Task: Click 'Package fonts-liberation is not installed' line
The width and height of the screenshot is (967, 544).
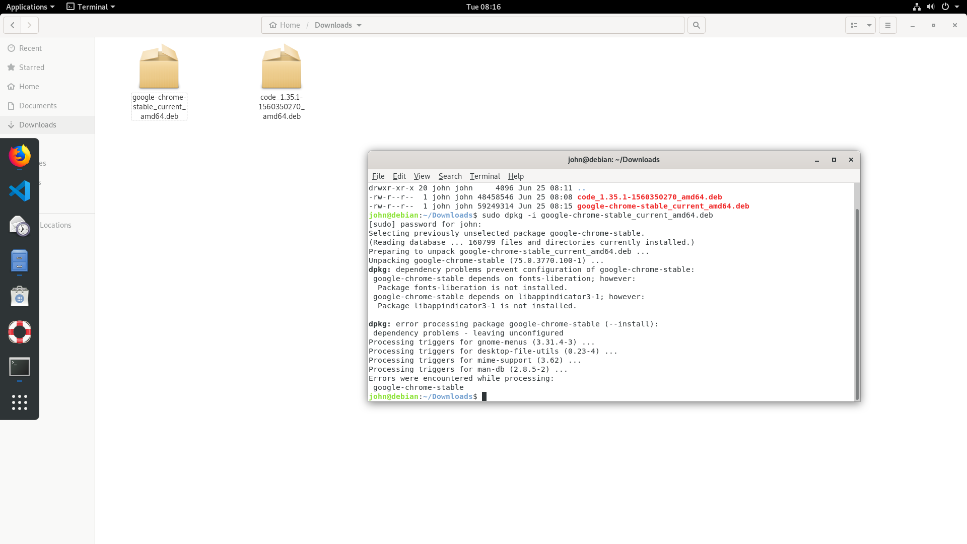Action: click(x=472, y=288)
